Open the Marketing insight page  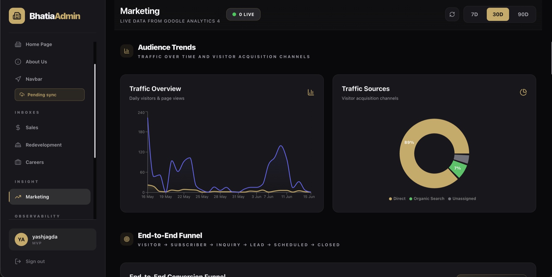pyautogui.click(x=50, y=197)
